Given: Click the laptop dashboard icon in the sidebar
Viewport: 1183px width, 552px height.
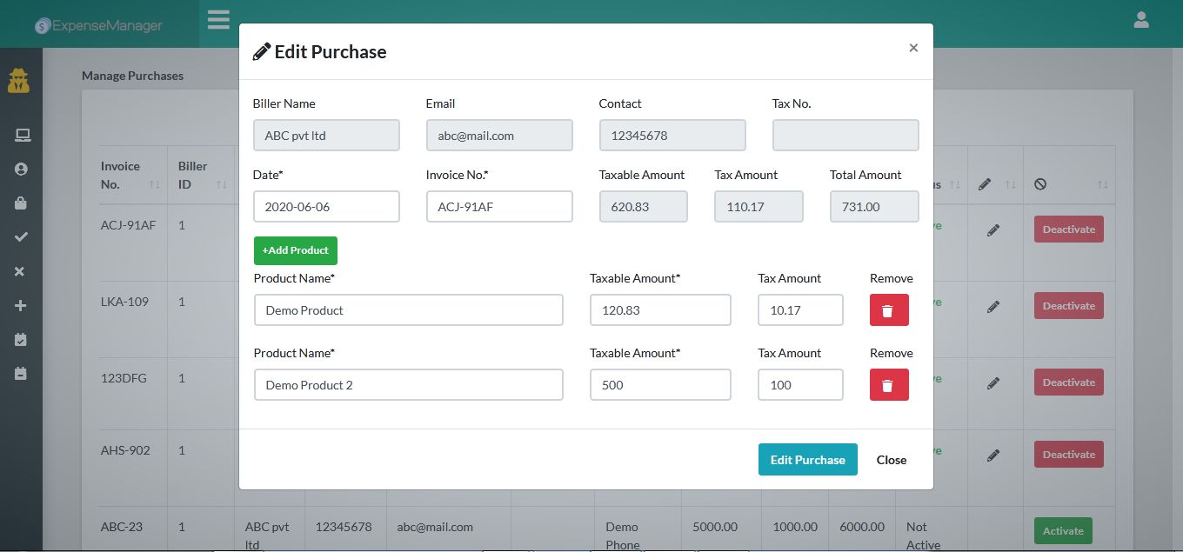Looking at the screenshot, I should (22, 135).
